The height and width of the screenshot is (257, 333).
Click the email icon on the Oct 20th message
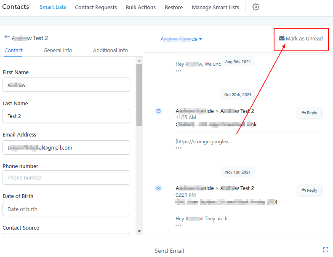point(158,111)
